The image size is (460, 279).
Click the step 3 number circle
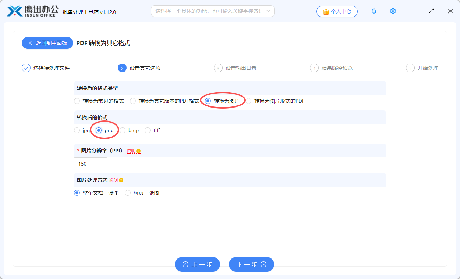[x=218, y=68]
